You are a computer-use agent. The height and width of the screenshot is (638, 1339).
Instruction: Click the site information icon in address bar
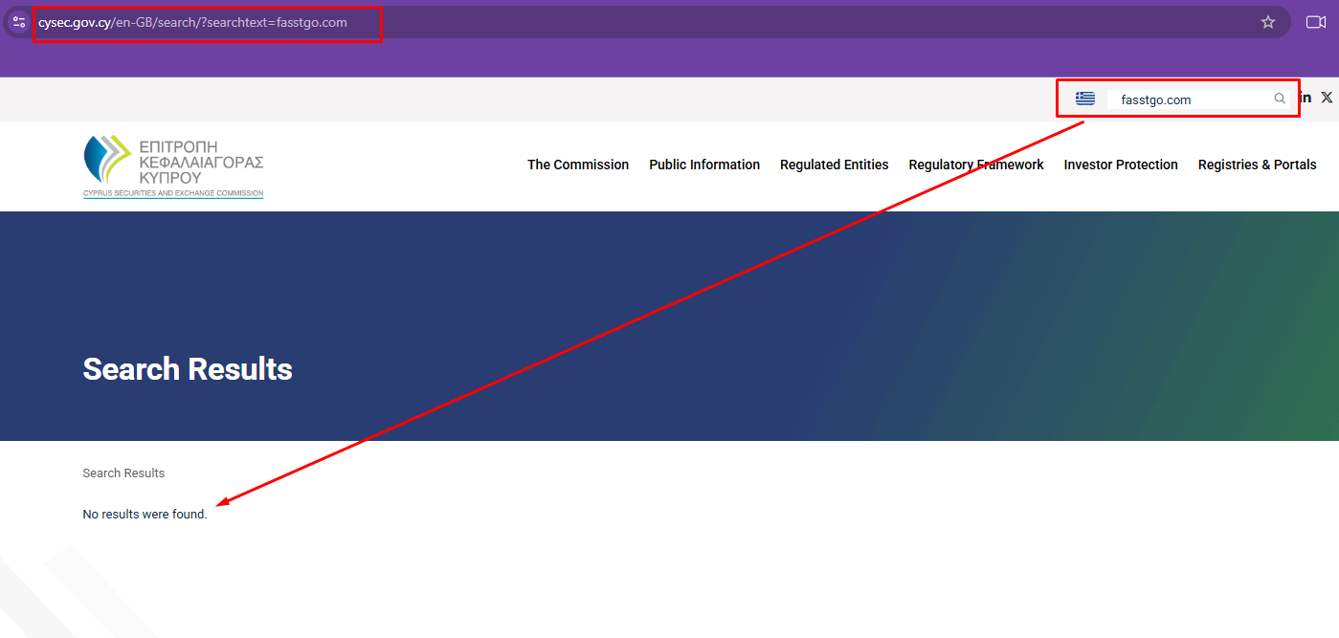tap(18, 22)
